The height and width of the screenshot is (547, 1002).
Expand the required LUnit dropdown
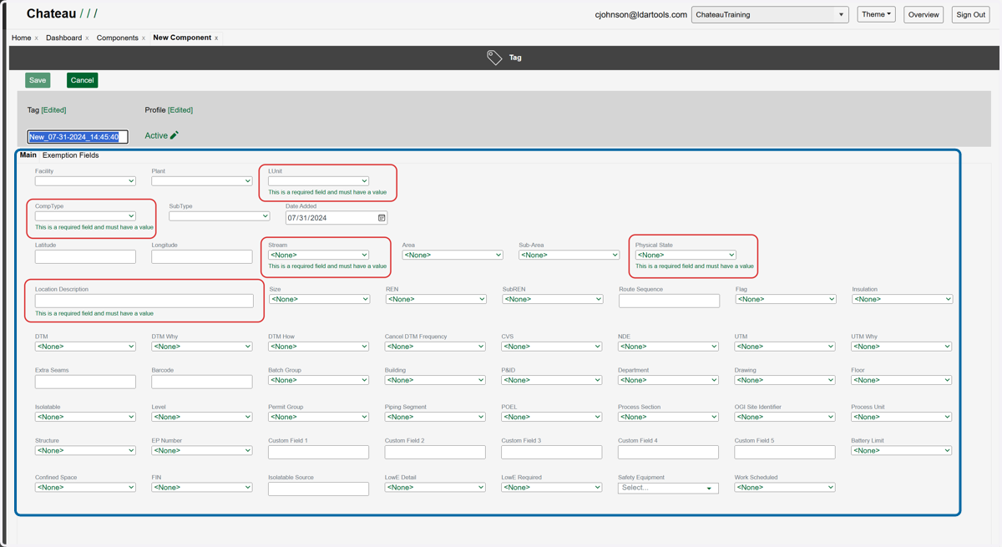click(318, 180)
